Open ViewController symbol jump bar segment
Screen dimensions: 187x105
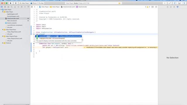[x=82, y=7]
